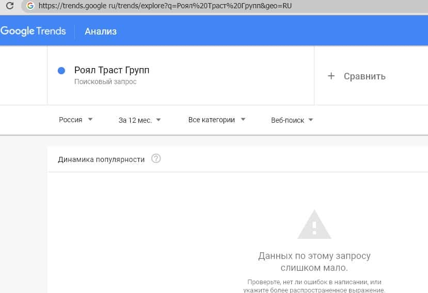The height and width of the screenshot is (293, 428).
Task: Expand the За 12 мес. time range
Action: point(139,120)
